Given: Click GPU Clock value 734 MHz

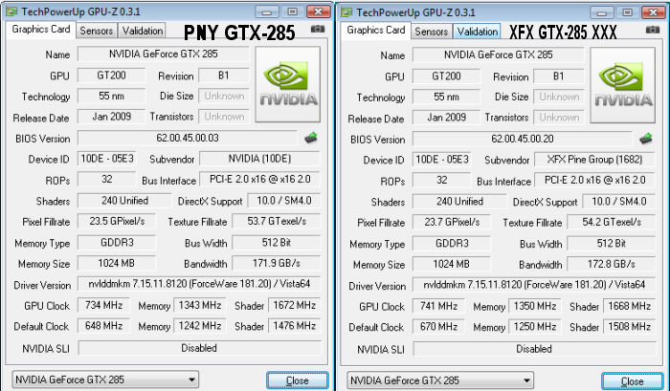Looking at the screenshot, I should pos(103,305).
